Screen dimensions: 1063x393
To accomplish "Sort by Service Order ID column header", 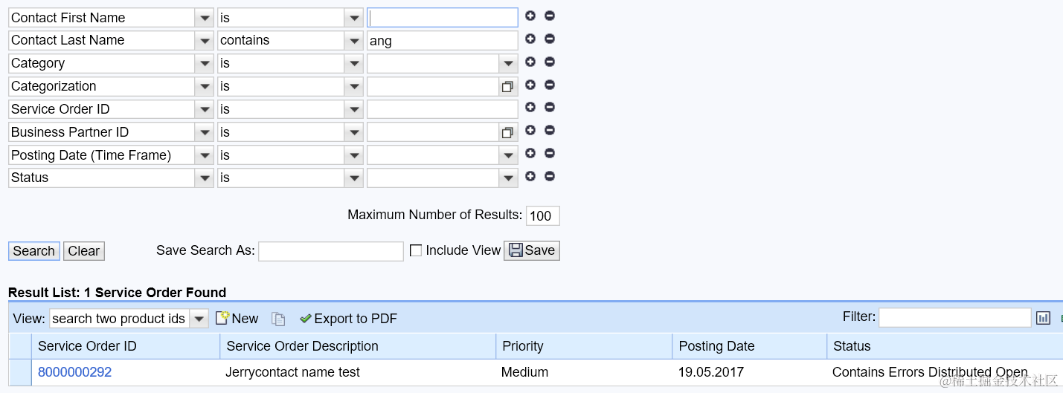I will point(87,346).
